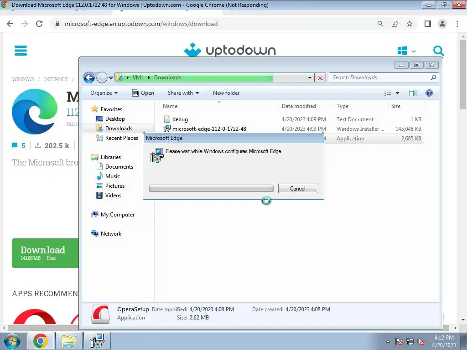Open the comments count icon
Viewport: 467px width, 350px height.
[15, 145]
